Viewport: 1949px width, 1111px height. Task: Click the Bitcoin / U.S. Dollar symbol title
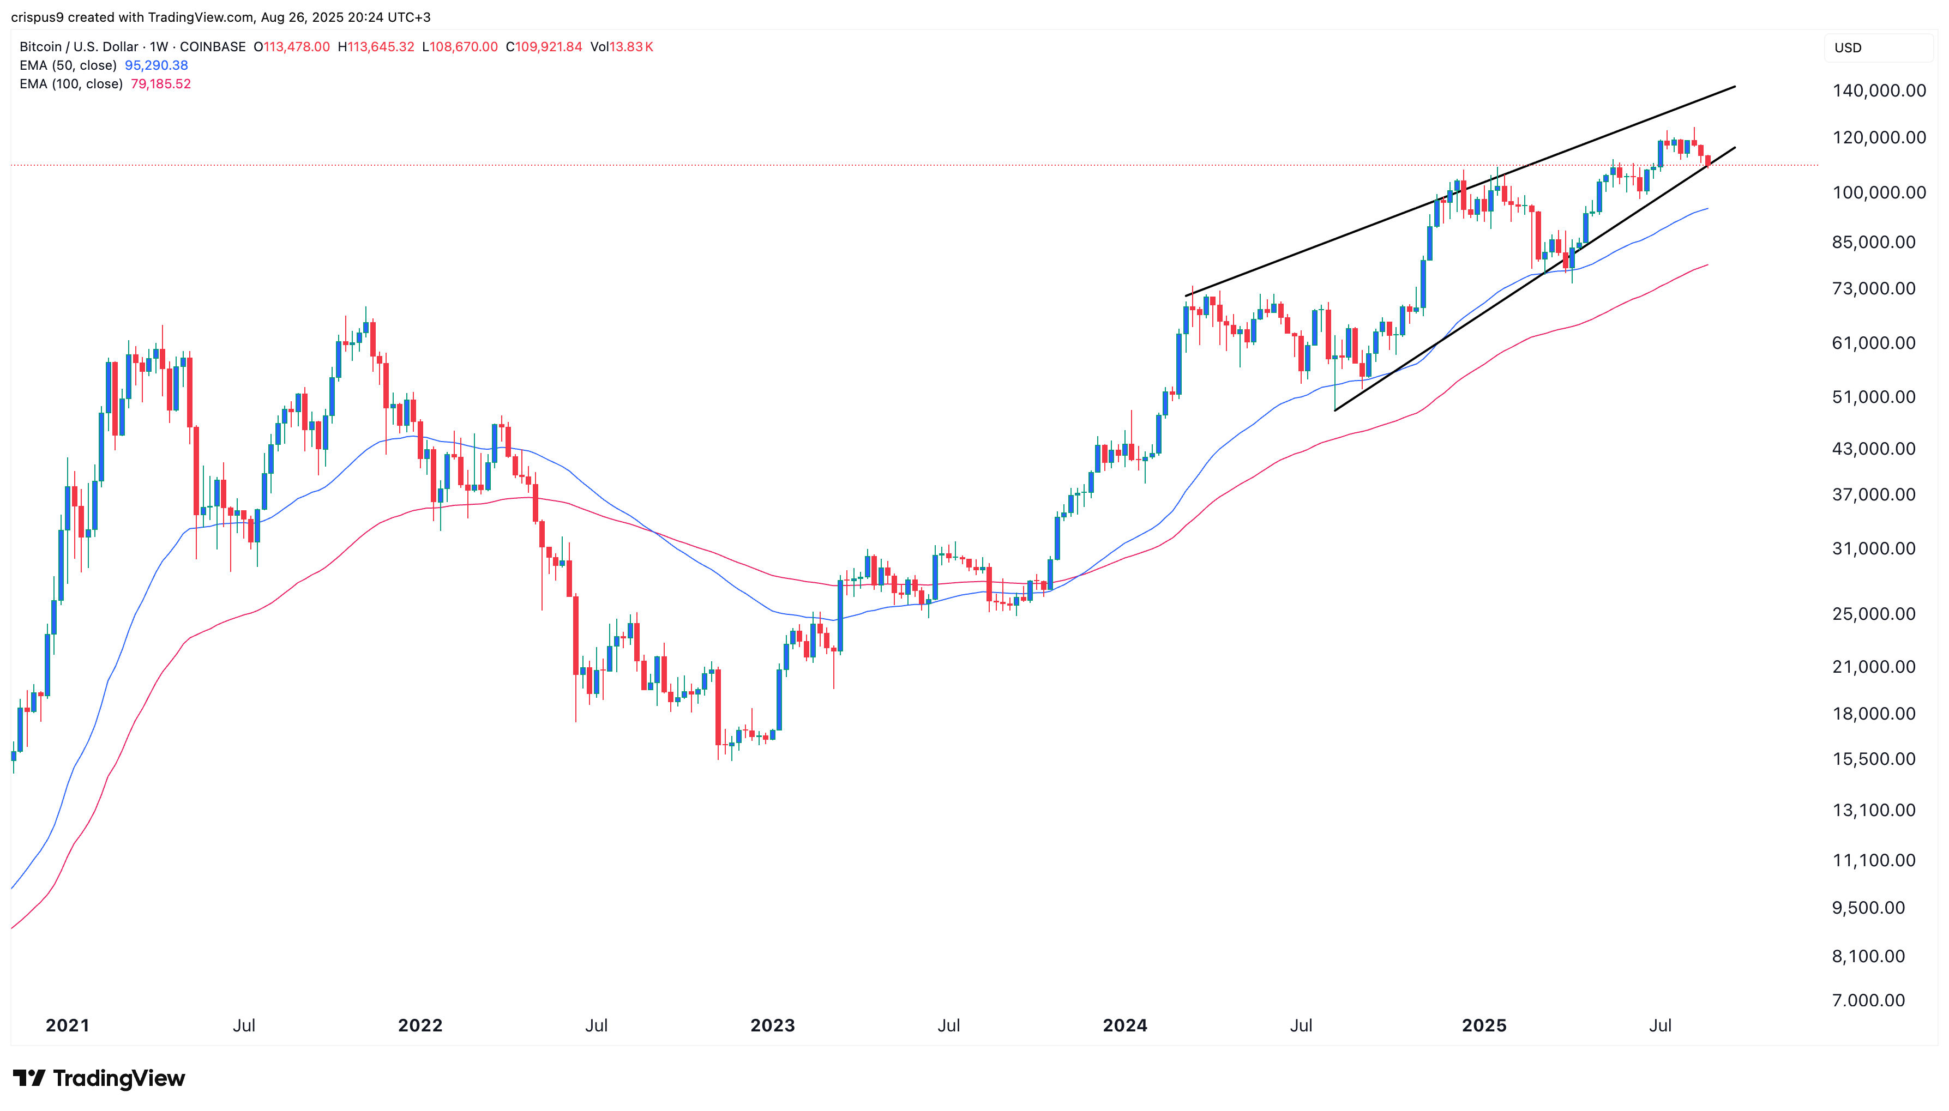coord(79,46)
